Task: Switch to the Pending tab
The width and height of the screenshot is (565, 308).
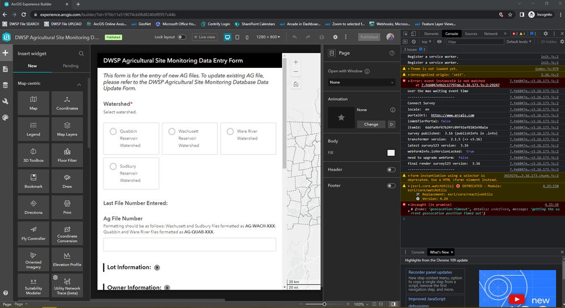Action: 71,66
